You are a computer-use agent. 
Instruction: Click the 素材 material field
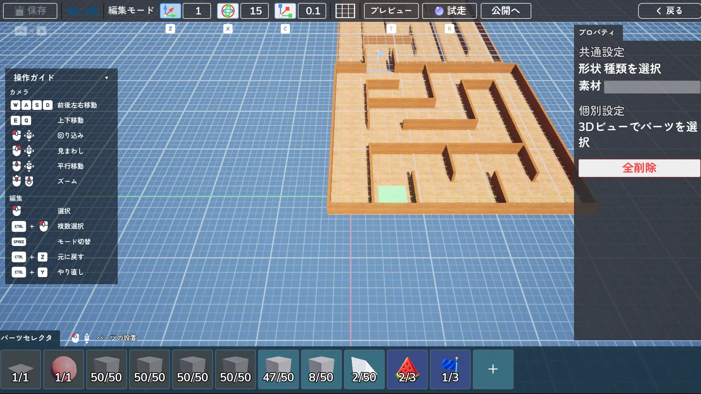coord(652,87)
